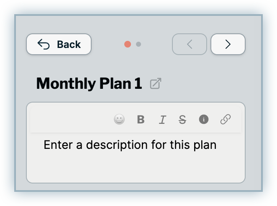Click the Monthly Plan 1 heading

(x=89, y=84)
